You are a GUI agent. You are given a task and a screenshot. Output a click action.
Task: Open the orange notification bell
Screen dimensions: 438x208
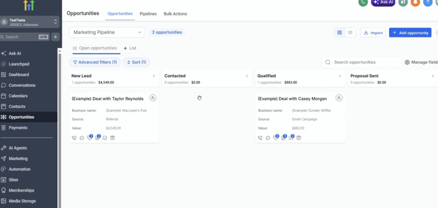pos(415,2)
